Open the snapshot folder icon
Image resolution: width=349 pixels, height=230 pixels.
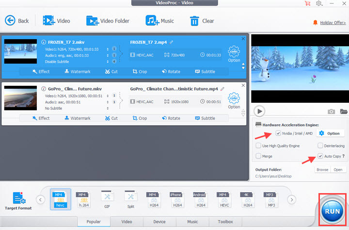[344, 111]
